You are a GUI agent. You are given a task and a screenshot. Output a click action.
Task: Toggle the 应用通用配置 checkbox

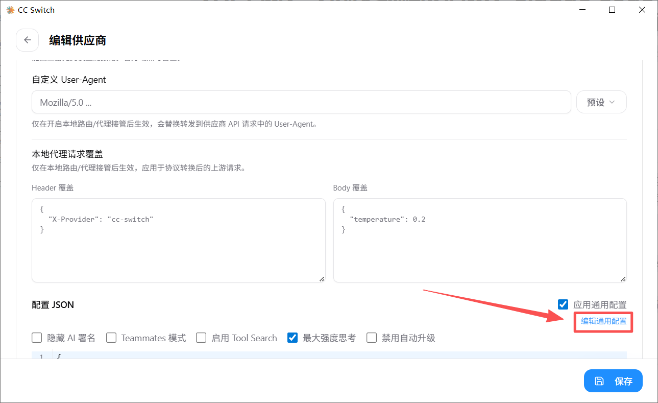point(563,304)
